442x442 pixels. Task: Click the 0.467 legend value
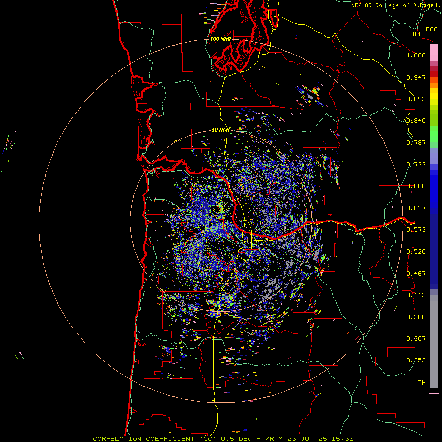[x=416, y=274]
